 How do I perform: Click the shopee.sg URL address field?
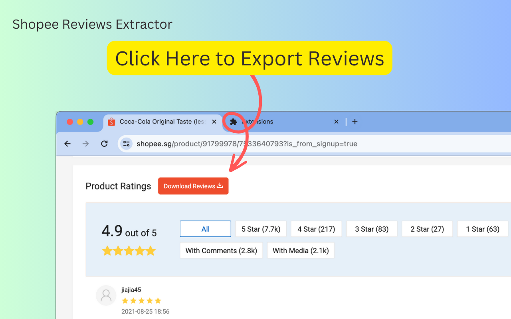pyautogui.click(x=315, y=144)
